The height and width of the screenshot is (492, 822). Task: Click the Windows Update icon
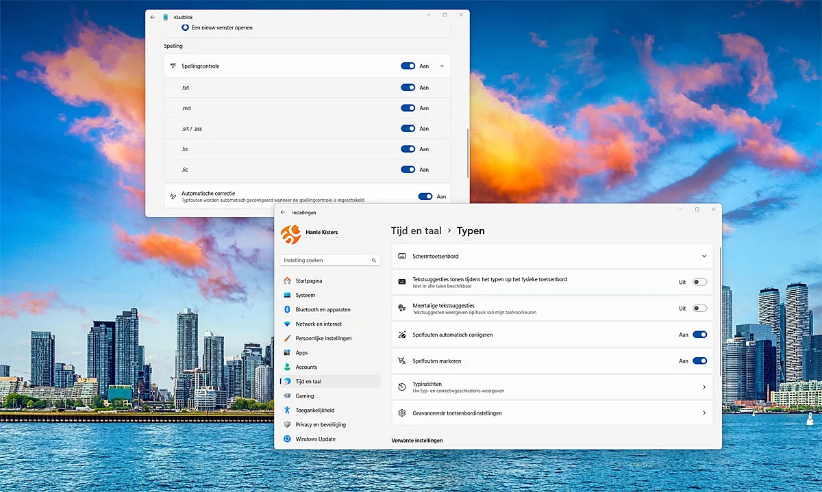(x=287, y=439)
